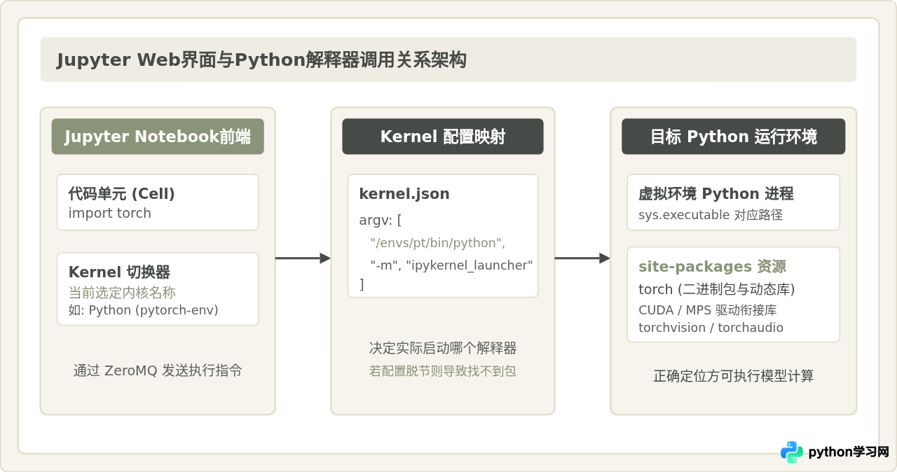Click the CUDA / MPS 驱动衔接库 line
The height and width of the screenshot is (472, 897).
[x=708, y=310]
